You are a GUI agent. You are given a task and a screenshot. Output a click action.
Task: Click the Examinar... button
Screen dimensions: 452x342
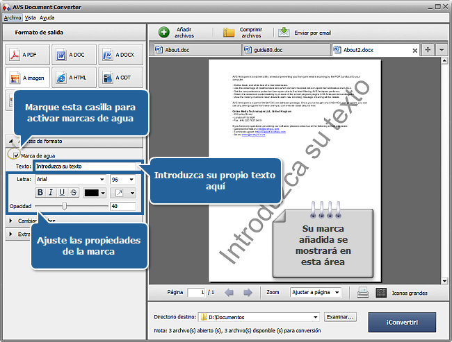340,317
